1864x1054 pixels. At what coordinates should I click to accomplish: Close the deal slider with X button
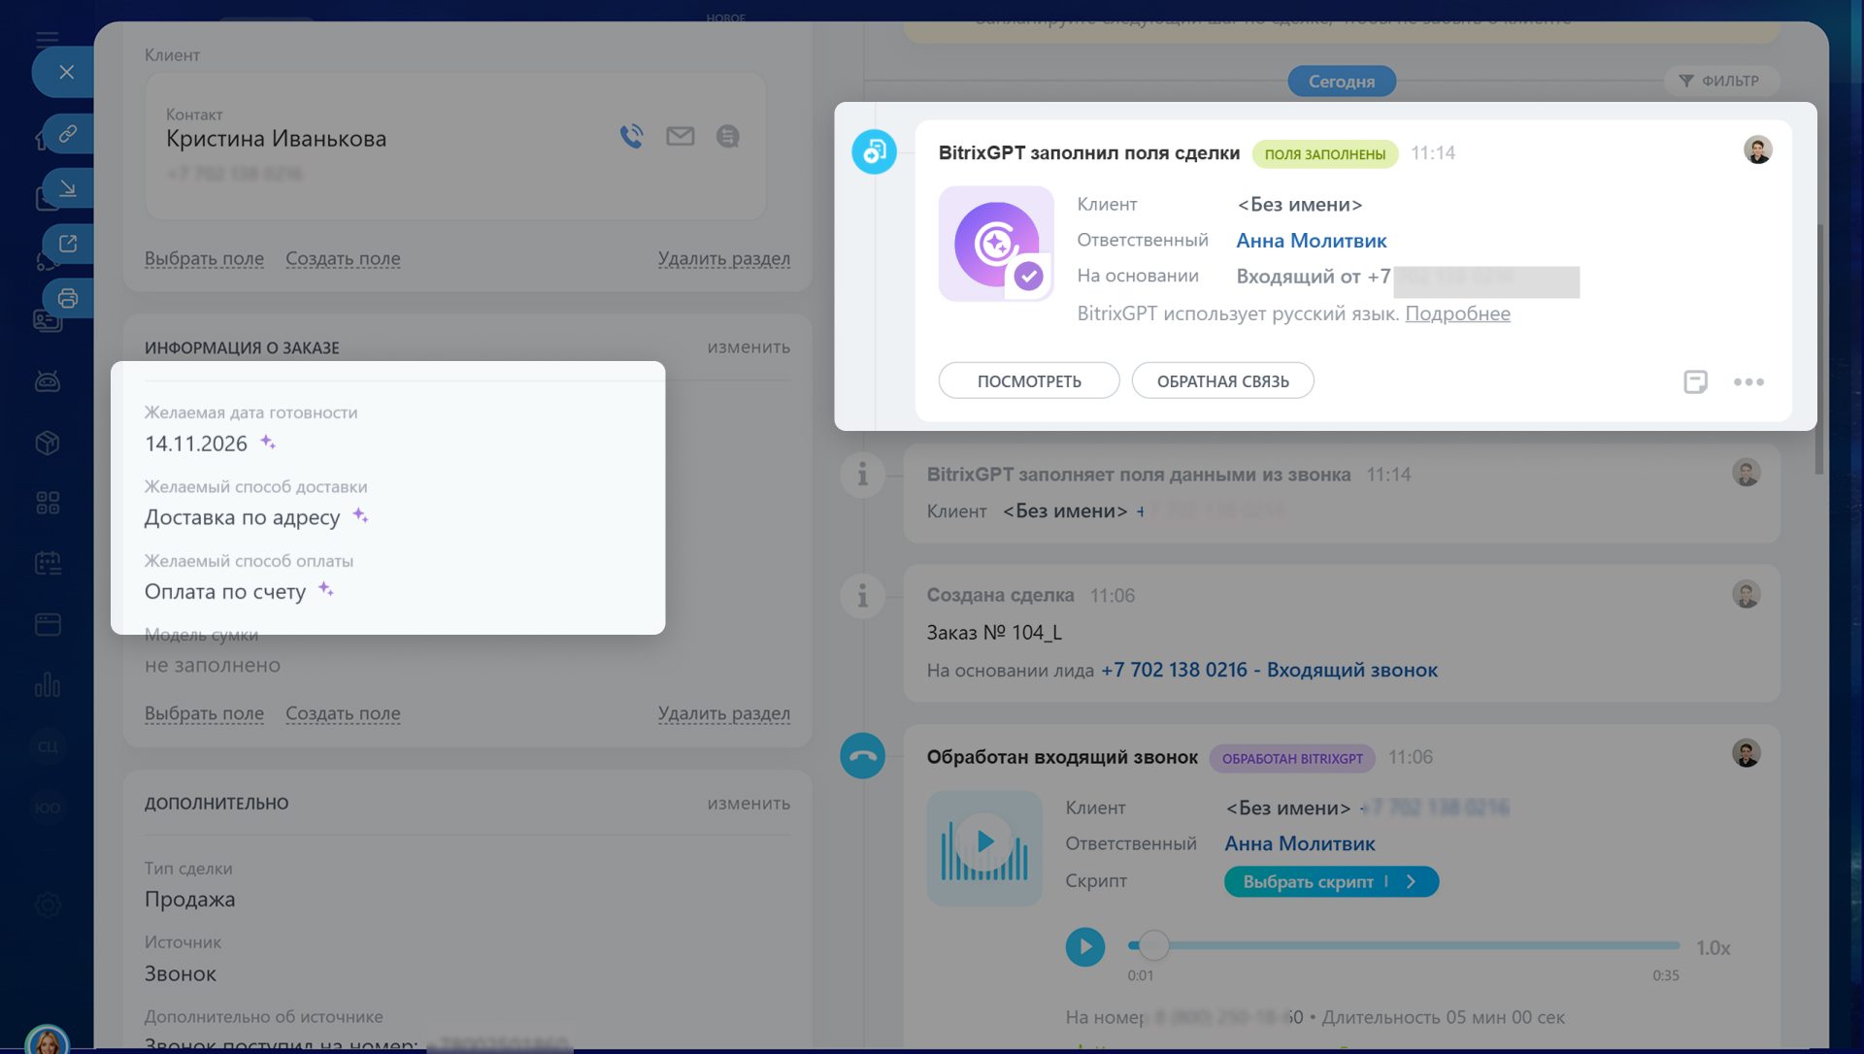point(66,72)
